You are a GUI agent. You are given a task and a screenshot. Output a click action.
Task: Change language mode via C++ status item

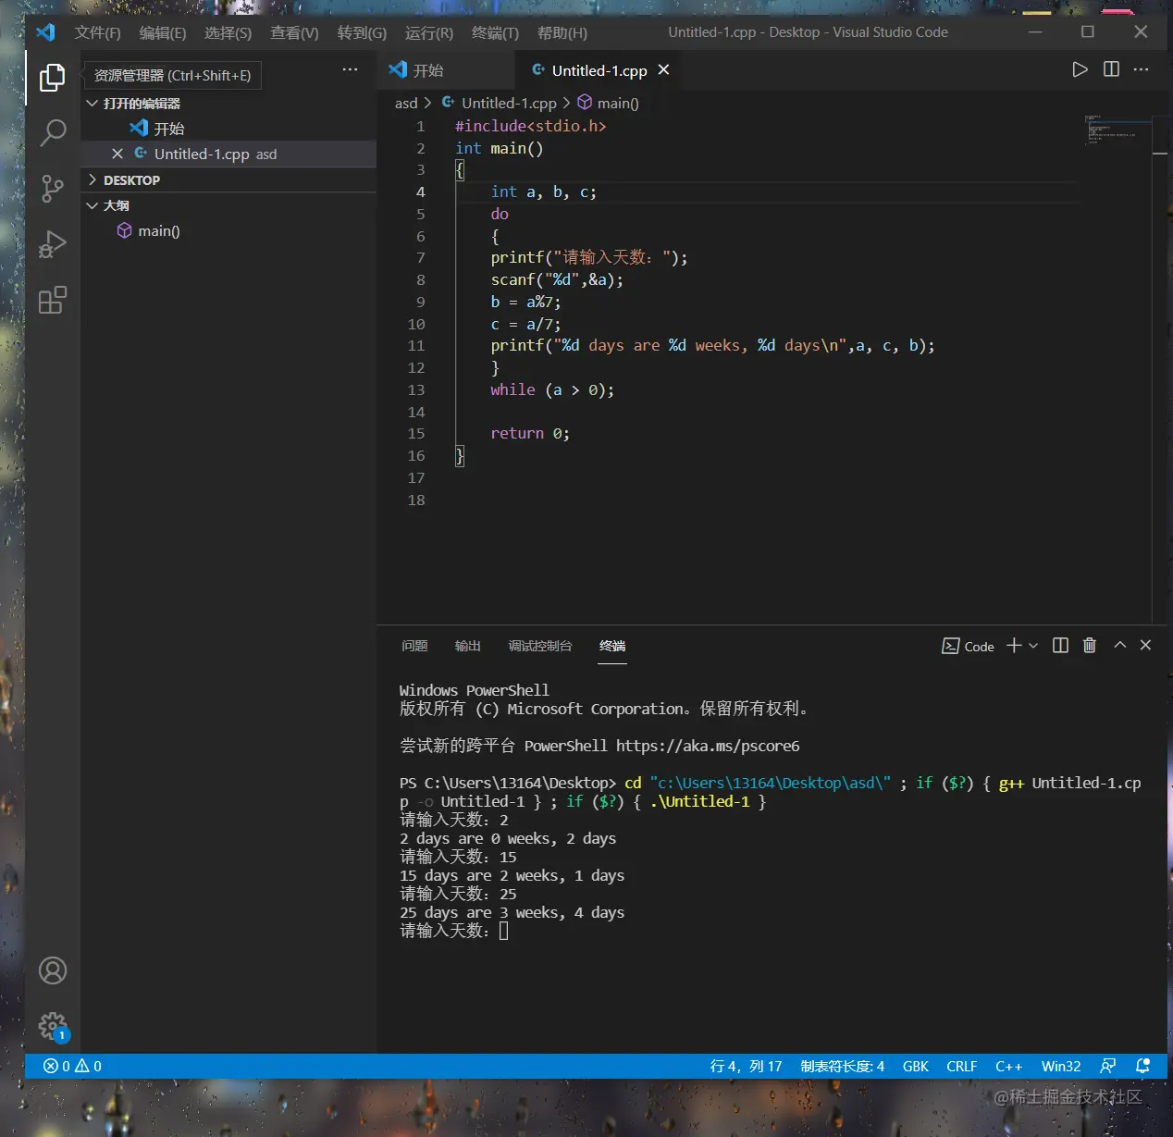[x=1008, y=1067]
